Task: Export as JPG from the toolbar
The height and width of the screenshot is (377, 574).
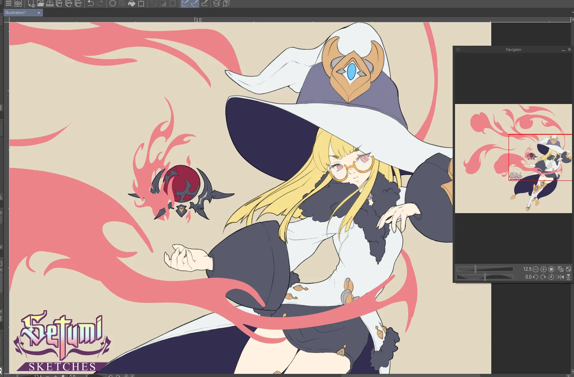Action: tap(59, 4)
